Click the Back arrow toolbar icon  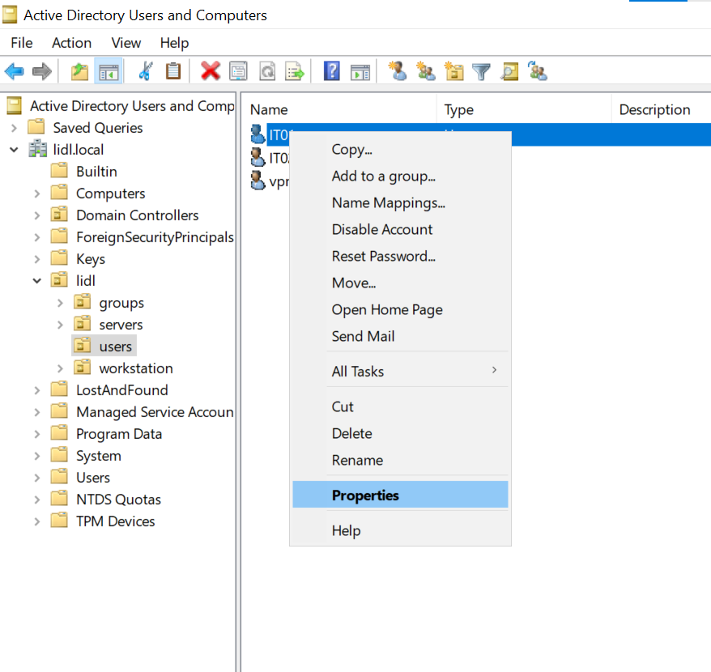[x=14, y=71]
